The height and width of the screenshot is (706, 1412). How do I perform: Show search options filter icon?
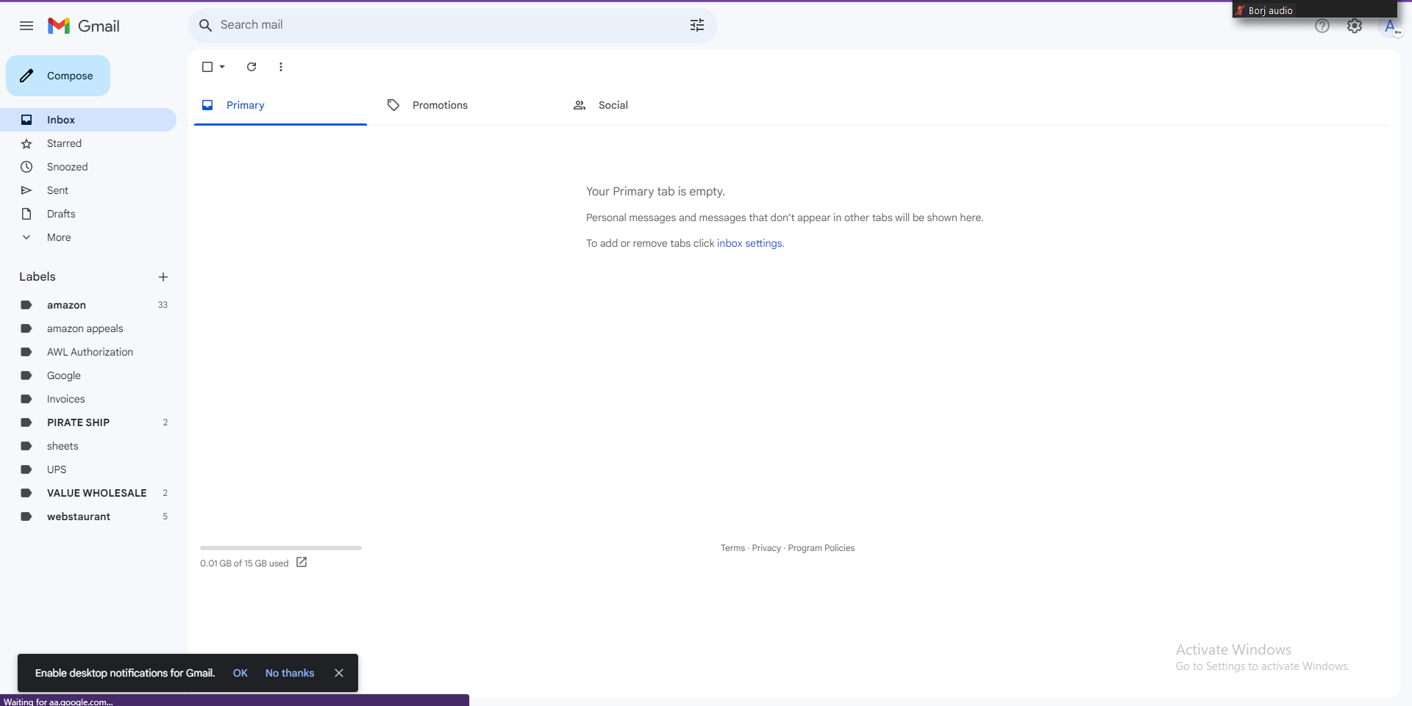(x=697, y=25)
